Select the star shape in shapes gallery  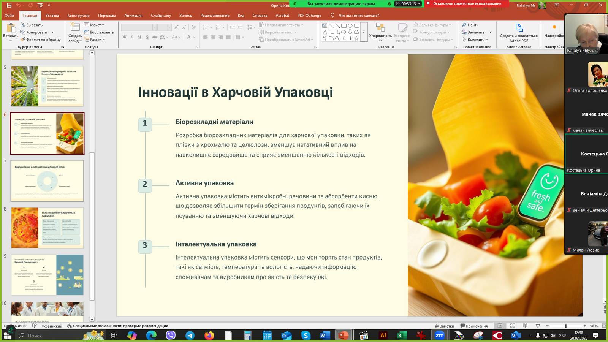(x=356, y=38)
